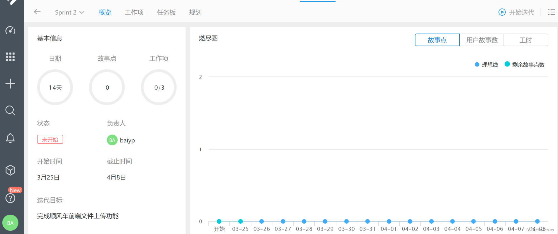558x234 pixels.
Task: Click the baiyp owner avatar
Action: click(x=112, y=140)
